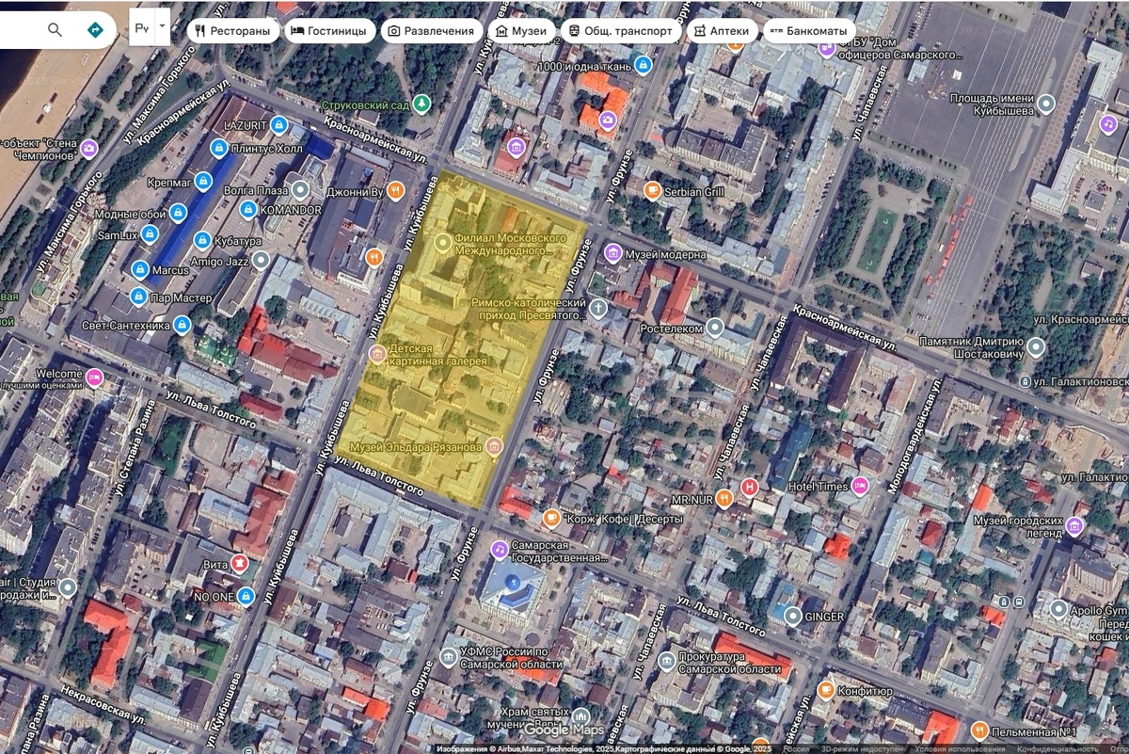Image resolution: width=1129 pixels, height=754 pixels.
Task: Click the Музей Эльдара Рязанова pin
Action: [493, 445]
